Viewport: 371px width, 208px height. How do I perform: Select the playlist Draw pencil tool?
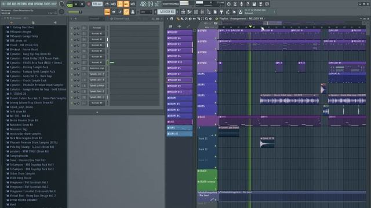178,18
